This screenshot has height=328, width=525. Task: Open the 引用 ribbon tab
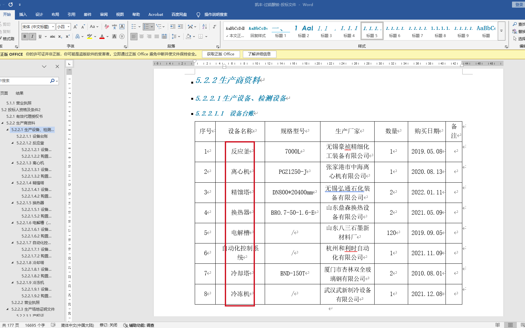71,15
